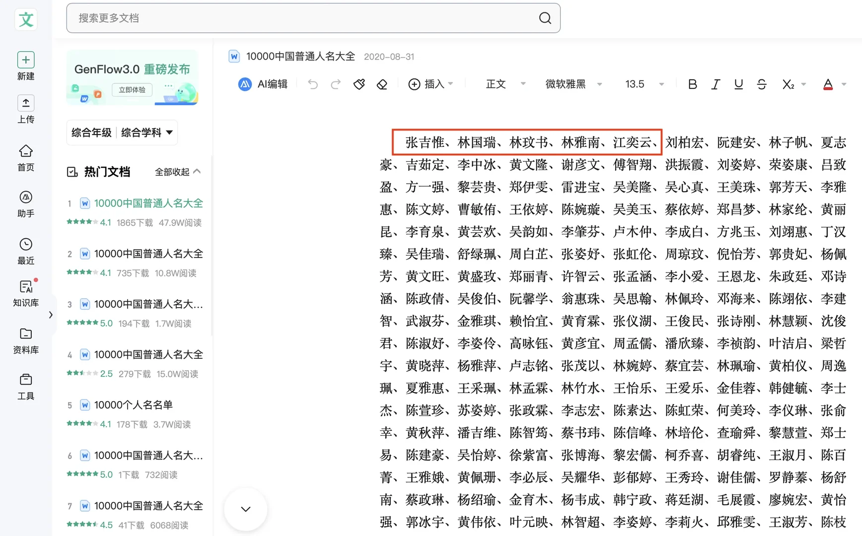Open the 插入 insert menu

(431, 84)
